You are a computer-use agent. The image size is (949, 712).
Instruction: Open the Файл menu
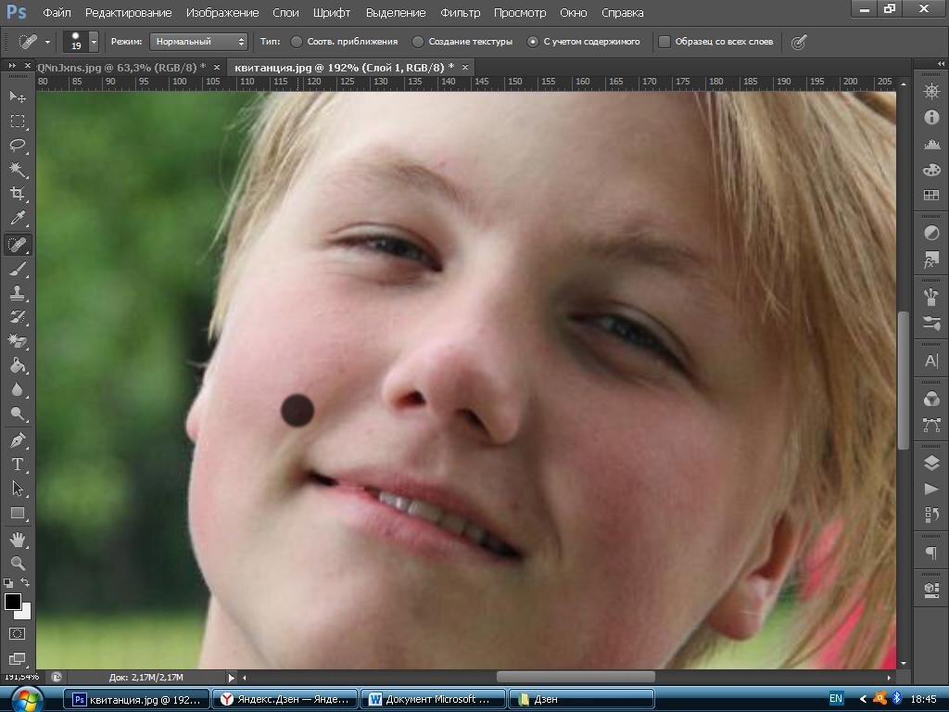(x=57, y=12)
